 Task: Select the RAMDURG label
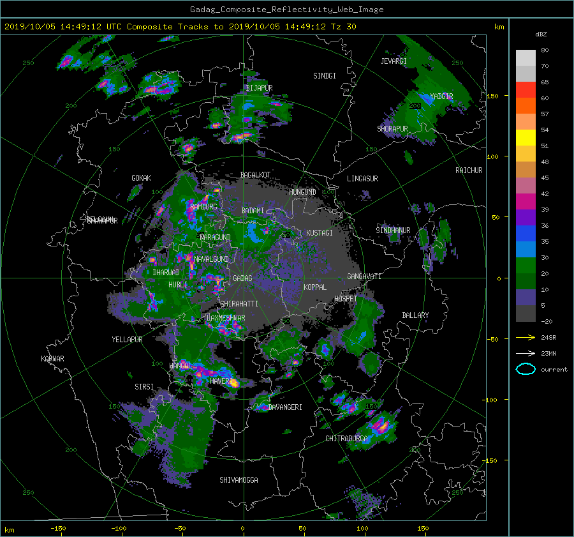point(203,207)
